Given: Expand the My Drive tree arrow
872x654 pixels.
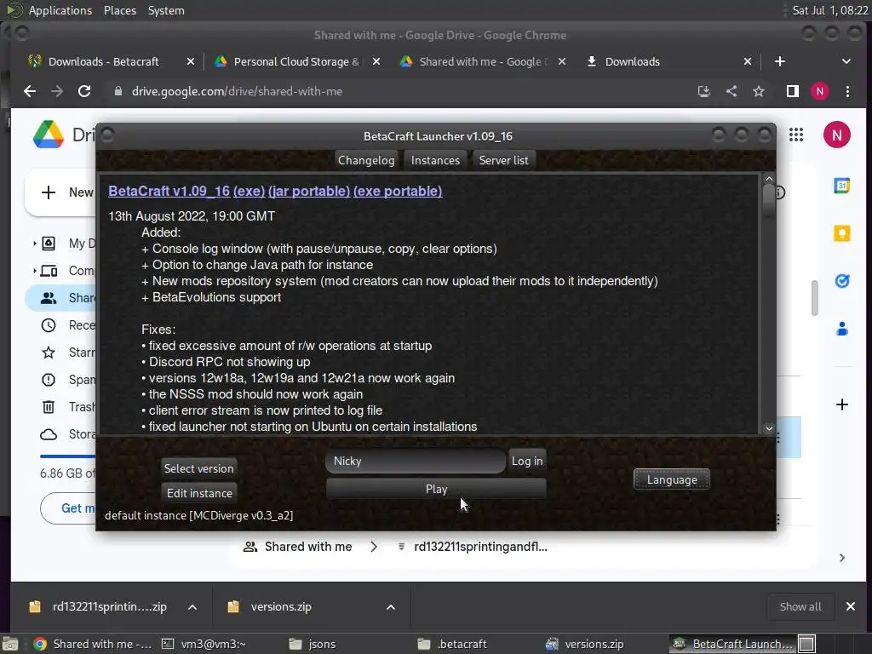Looking at the screenshot, I should (x=34, y=244).
